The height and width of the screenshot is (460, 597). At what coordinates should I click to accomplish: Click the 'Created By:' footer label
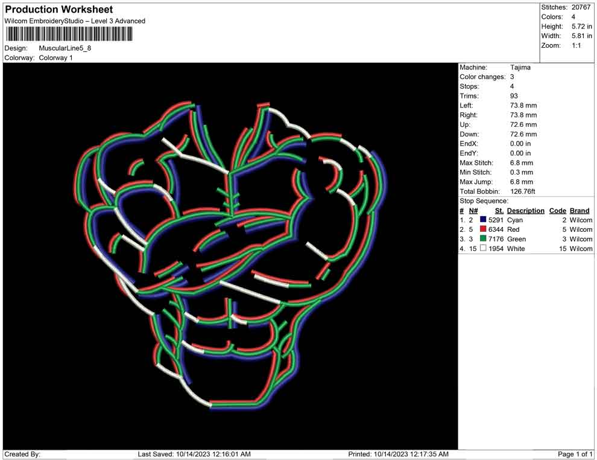click(x=22, y=454)
